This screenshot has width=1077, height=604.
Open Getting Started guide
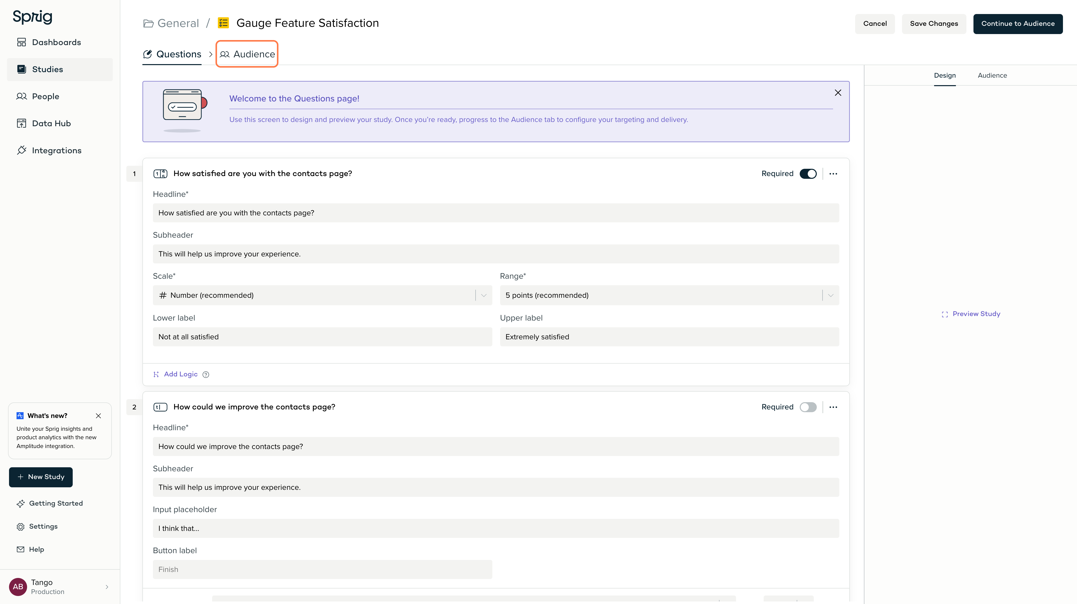[x=50, y=504]
